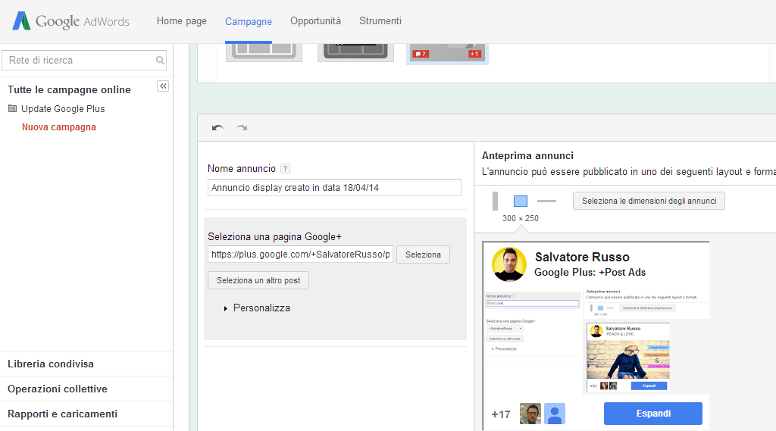Select the tall skyscraper ad format icon

pos(495,201)
